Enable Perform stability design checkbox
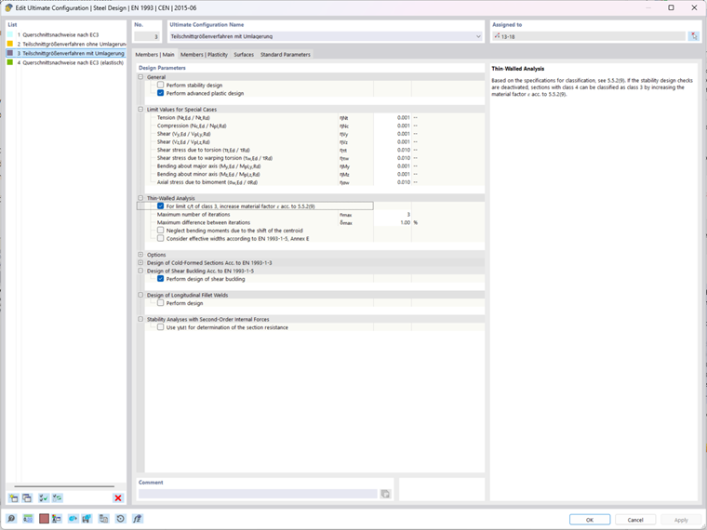 coord(161,85)
